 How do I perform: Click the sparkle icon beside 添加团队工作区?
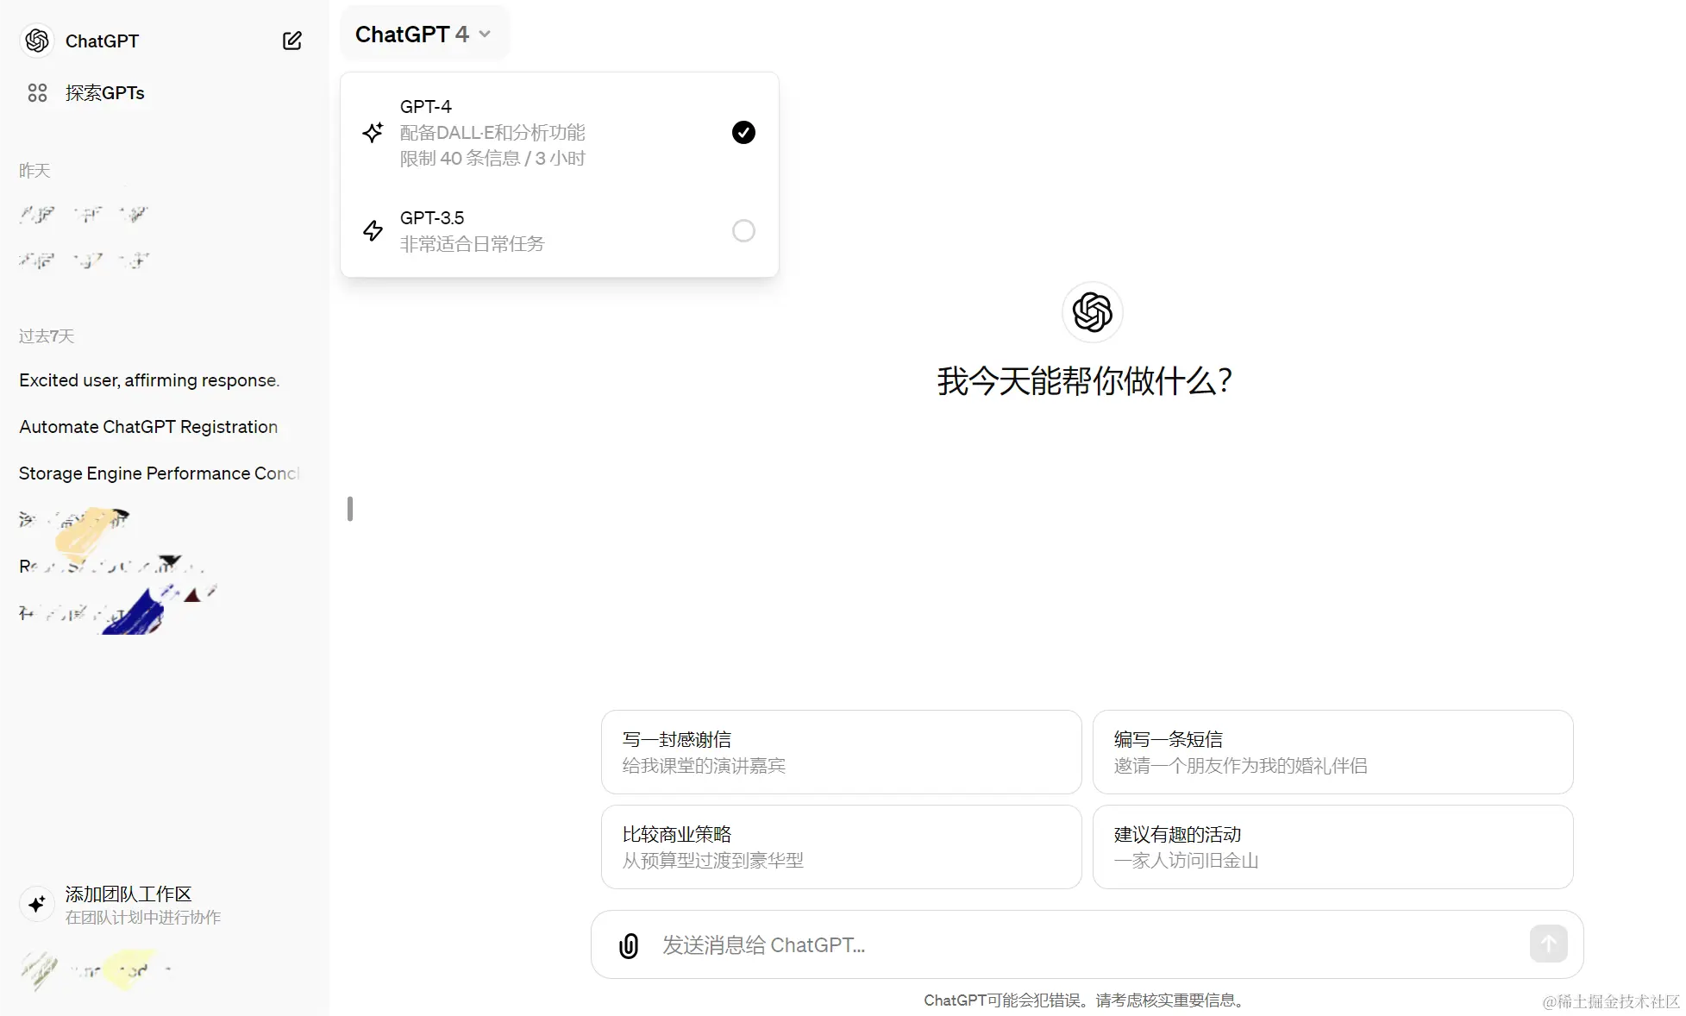(36, 905)
